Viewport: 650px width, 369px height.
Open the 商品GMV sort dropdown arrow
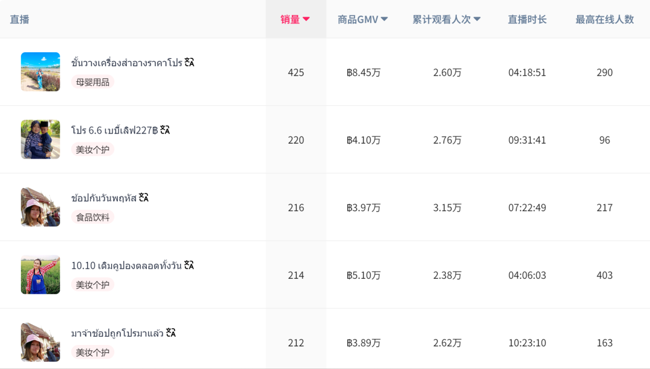tap(384, 19)
